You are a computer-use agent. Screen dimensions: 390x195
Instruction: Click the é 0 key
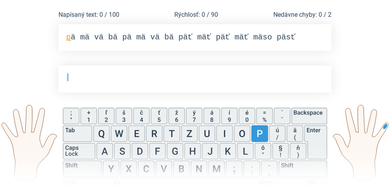coord(247,116)
